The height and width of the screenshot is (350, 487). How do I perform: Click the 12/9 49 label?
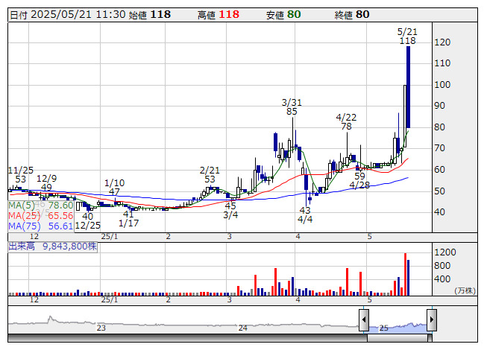46,183
